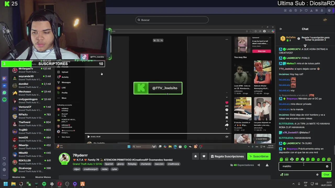Click play button in TikTok video

point(88,137)
